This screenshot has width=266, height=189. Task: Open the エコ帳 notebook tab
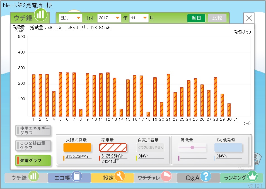coord(69,178)
